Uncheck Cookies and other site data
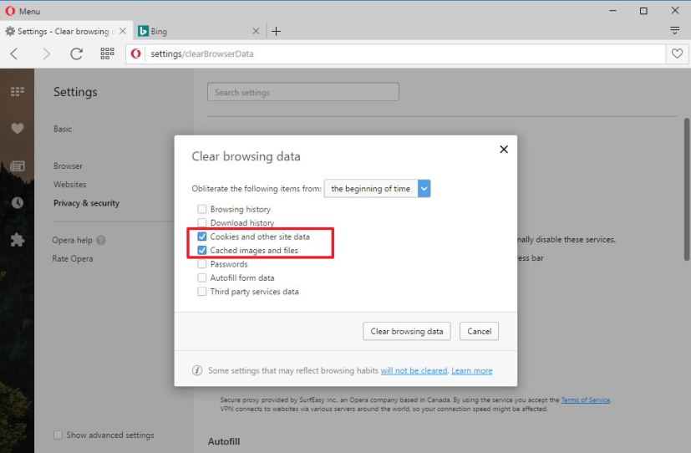 point(202,237)
